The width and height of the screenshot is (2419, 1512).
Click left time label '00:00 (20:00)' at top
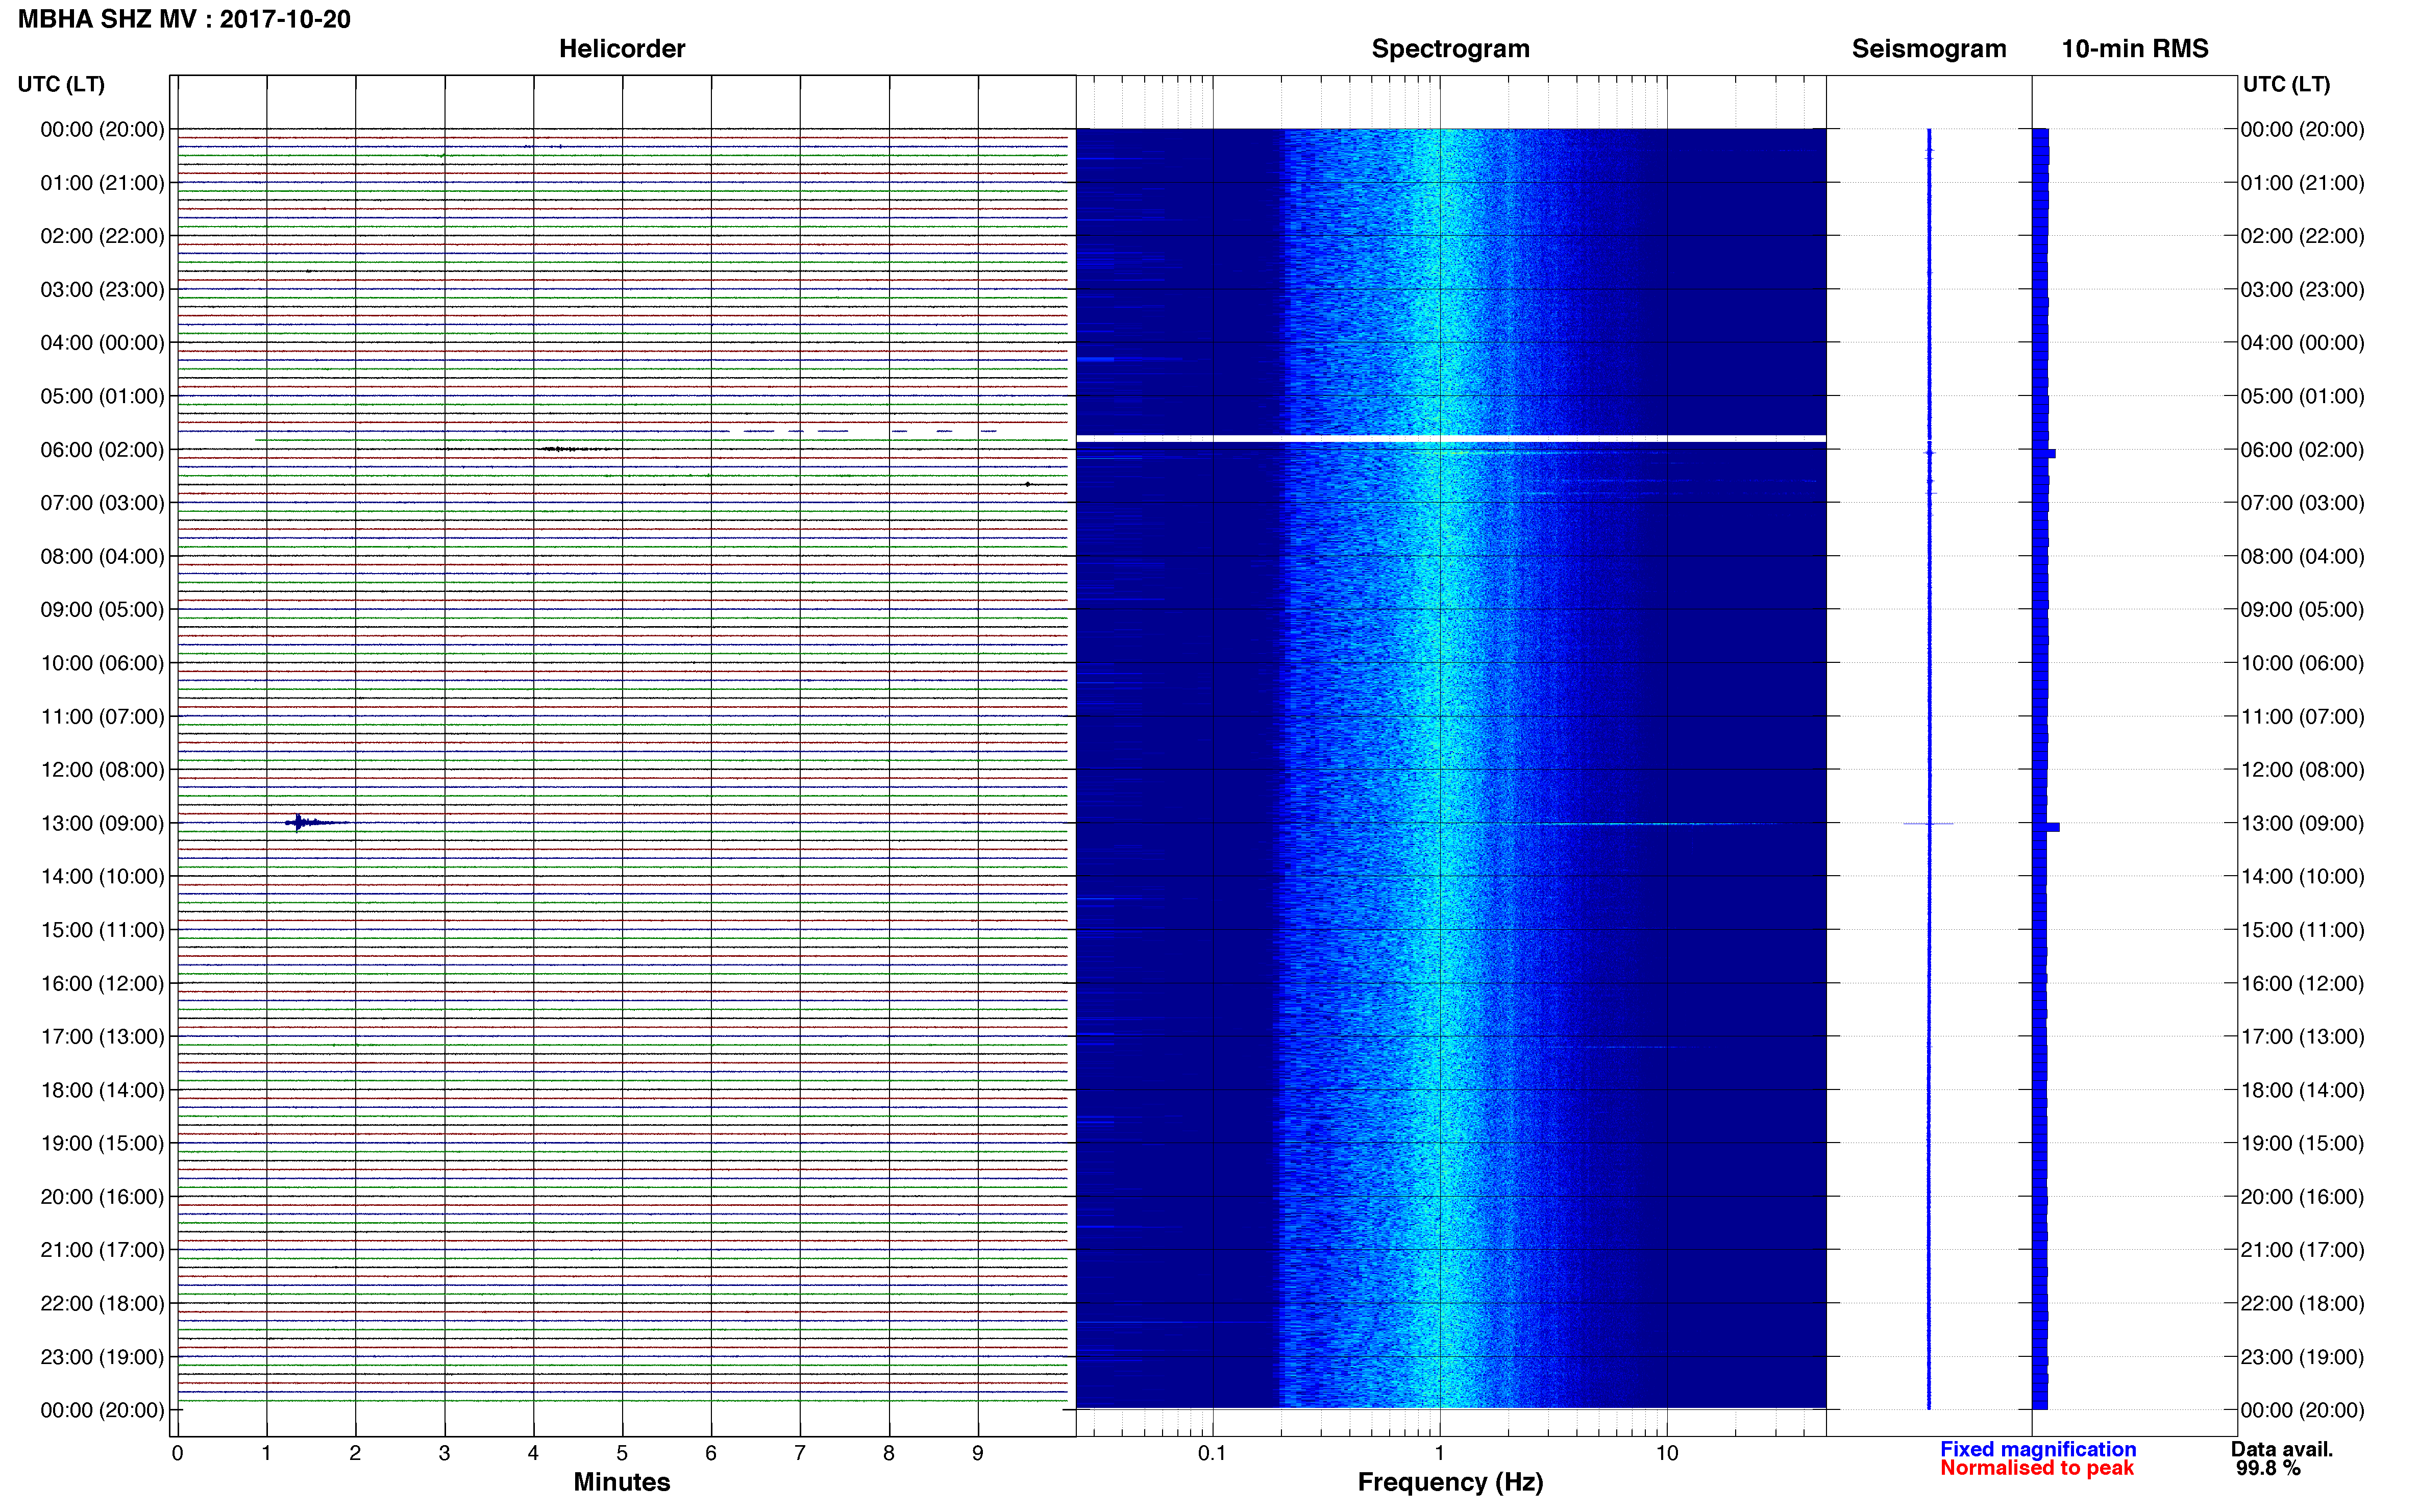pyautogui.click(x=102, y=129)
